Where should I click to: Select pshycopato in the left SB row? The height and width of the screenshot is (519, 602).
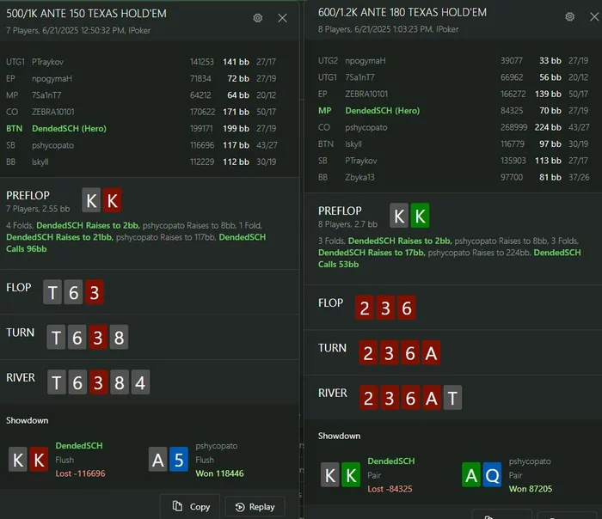click(x=53, y=145)
